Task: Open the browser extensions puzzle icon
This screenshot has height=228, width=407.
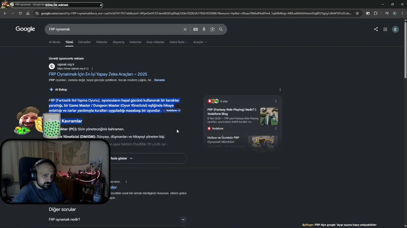Action: pyautogui.click(x=376, y=13)
